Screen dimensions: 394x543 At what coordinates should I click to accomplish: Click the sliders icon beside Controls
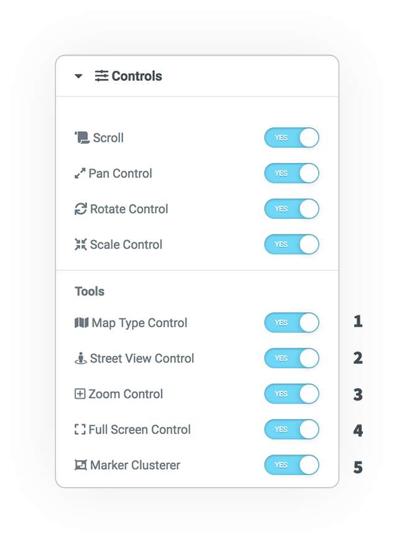coord(102,76)
